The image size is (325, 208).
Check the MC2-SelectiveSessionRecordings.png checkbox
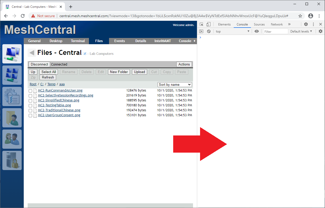point(30,96)
